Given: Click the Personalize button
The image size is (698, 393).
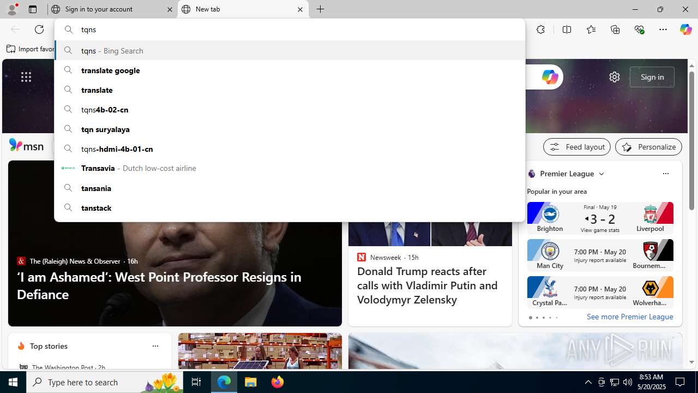Looking at the screenshot, I should [648, 147].
